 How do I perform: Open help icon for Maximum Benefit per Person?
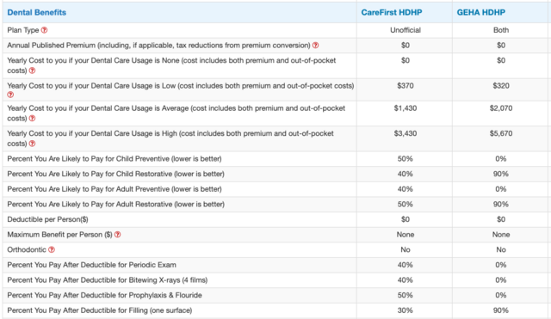pyautogui.click(x=117, y=235)
